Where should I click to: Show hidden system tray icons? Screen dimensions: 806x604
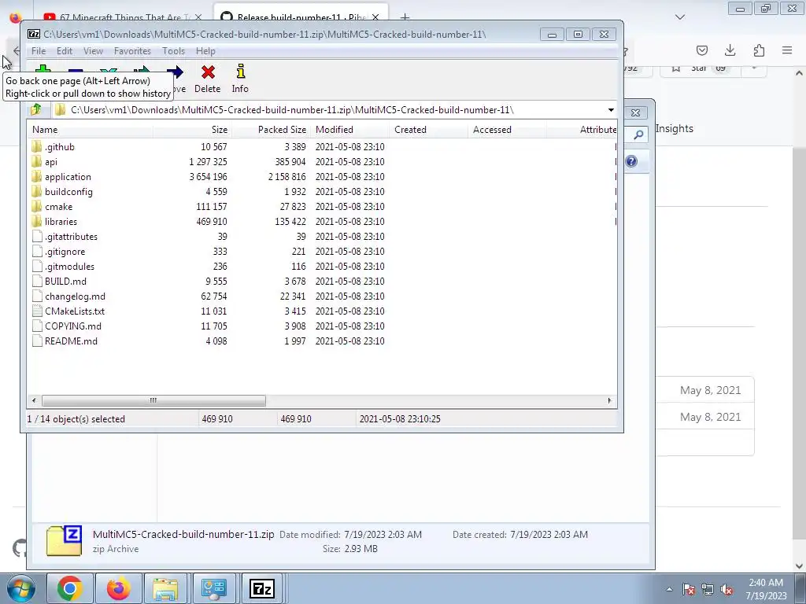tap(669, 589)
